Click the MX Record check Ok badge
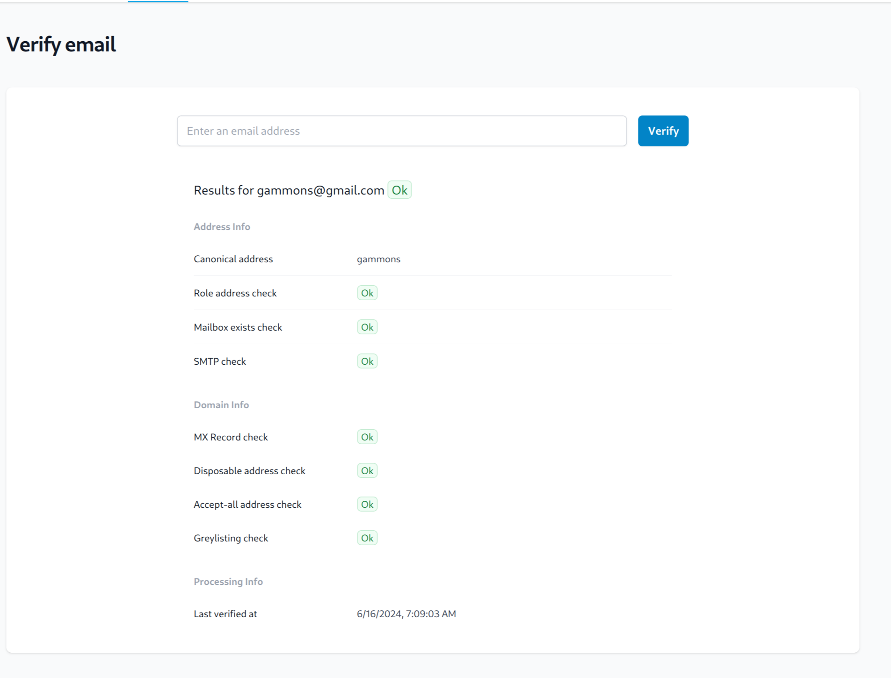The image size is (891, 678). coord(367,437)
